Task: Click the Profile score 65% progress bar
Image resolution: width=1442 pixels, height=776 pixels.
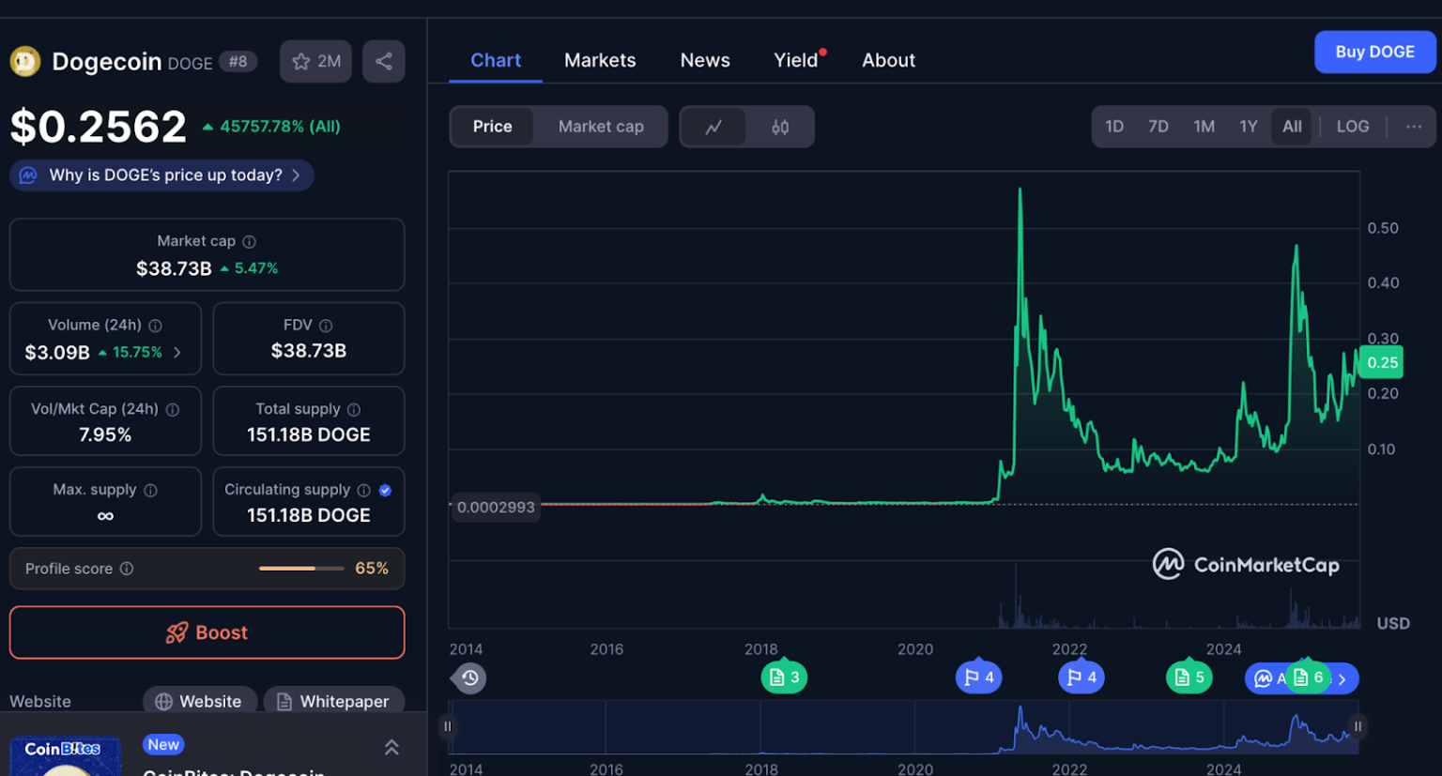Action: pos(301,568)
